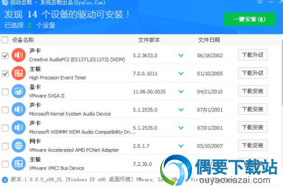Image resolution: width=283 pixels, height=186 pixels.
Task: Uncheck the Creative AudioPCI checkbox
Action: tap(5, 56)
